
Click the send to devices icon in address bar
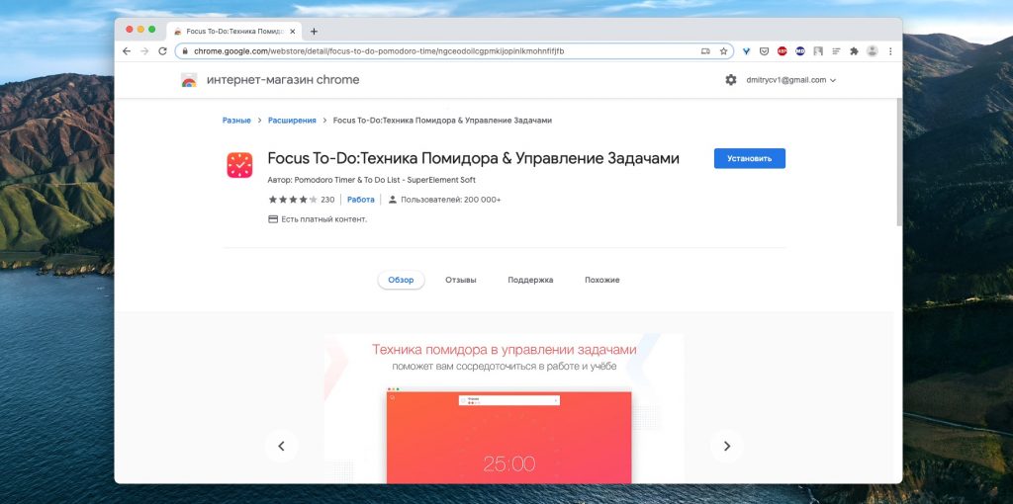point(705,51)
